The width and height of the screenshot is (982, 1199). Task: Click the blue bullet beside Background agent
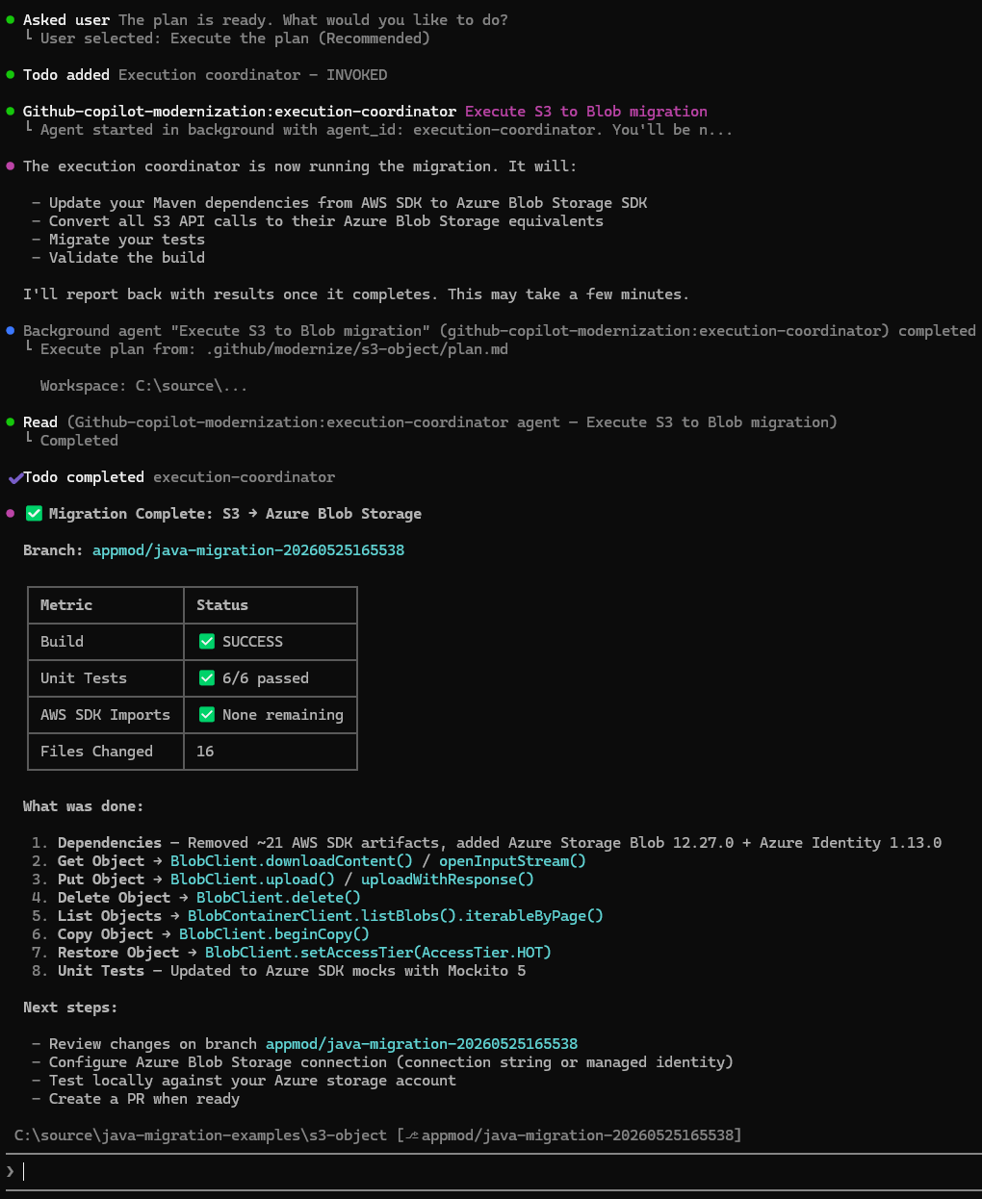pos(11,331)
